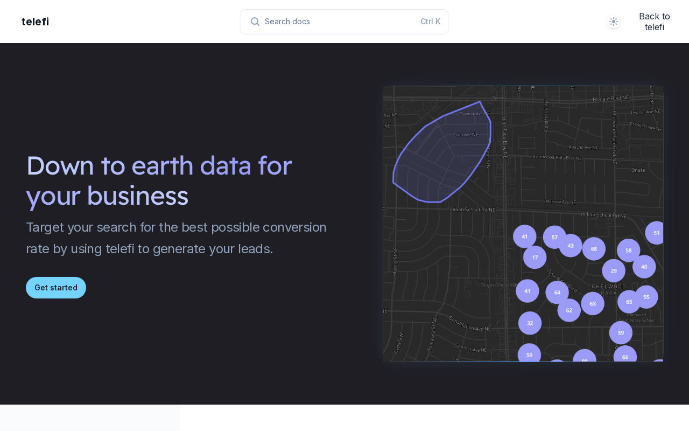The height and width of the screenshot is (431, 689).
Task: Open cluster marker 68 on the map
Action: [x=594, y=249]
